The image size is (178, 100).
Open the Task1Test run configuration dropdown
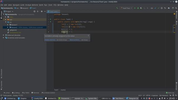coord(126,8)
